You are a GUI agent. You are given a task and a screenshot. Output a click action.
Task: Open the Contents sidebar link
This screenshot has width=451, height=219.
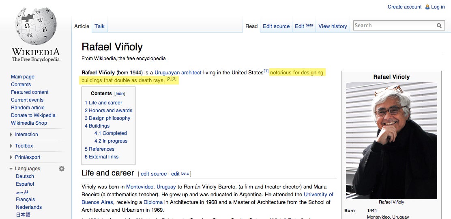click(21, 85)
